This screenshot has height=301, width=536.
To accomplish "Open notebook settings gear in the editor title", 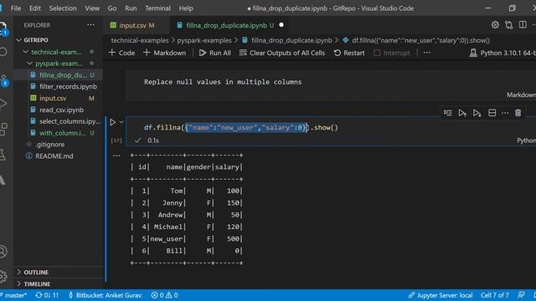I will 495,25.
